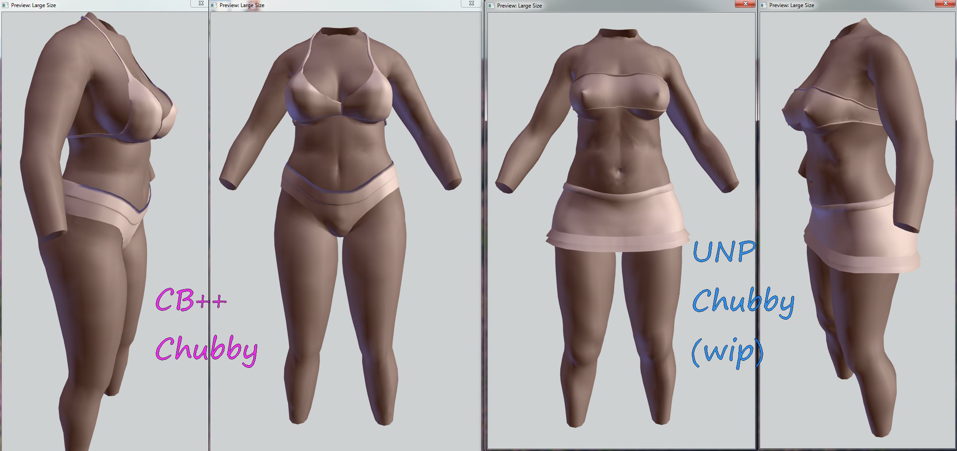Click the blue (wip) handwritten label
The width and height of the screenshot is (957, 451).
727,352
